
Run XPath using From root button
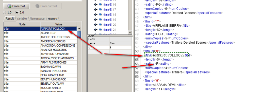(16, 6)
